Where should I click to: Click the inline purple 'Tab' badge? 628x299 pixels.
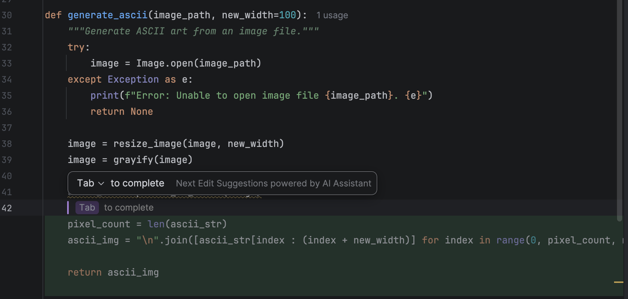coord(87,208)
